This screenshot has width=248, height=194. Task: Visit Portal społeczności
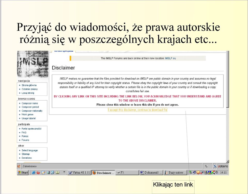point(31,129)
